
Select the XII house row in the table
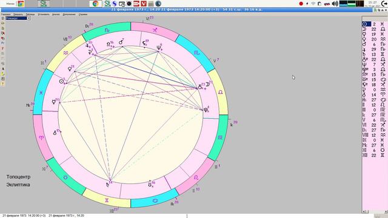point(374,155)
